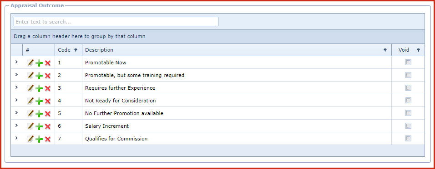The height and width of the screenshot is (169, 435).
Task: Open the Void column filter
Action: [418, 50]
